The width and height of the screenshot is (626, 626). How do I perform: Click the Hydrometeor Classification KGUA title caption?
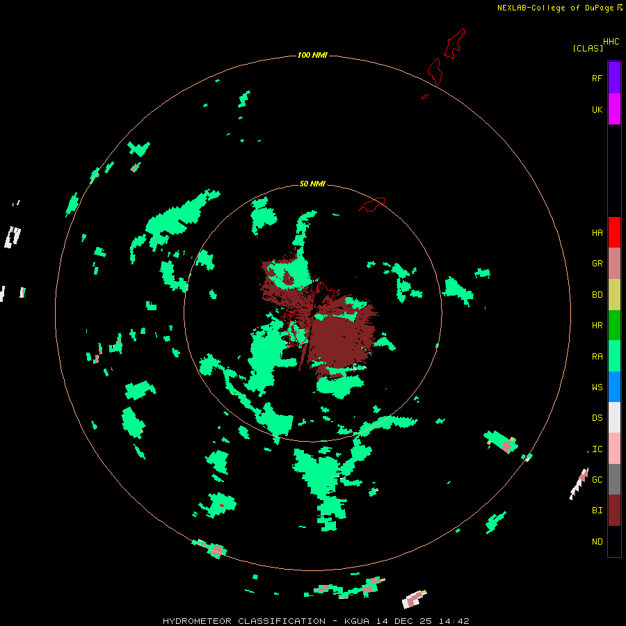pos(316,621)
